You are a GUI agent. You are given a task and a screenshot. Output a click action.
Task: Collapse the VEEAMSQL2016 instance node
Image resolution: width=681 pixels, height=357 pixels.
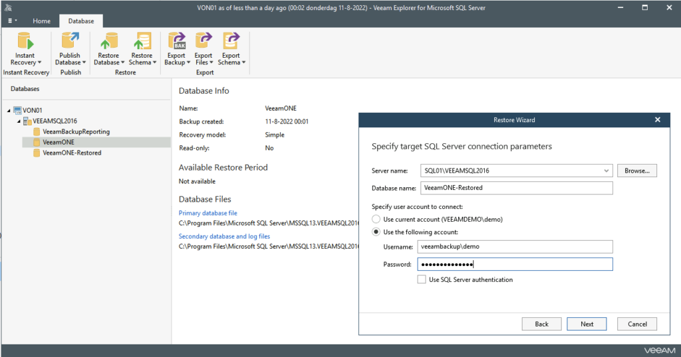point(19,121)
